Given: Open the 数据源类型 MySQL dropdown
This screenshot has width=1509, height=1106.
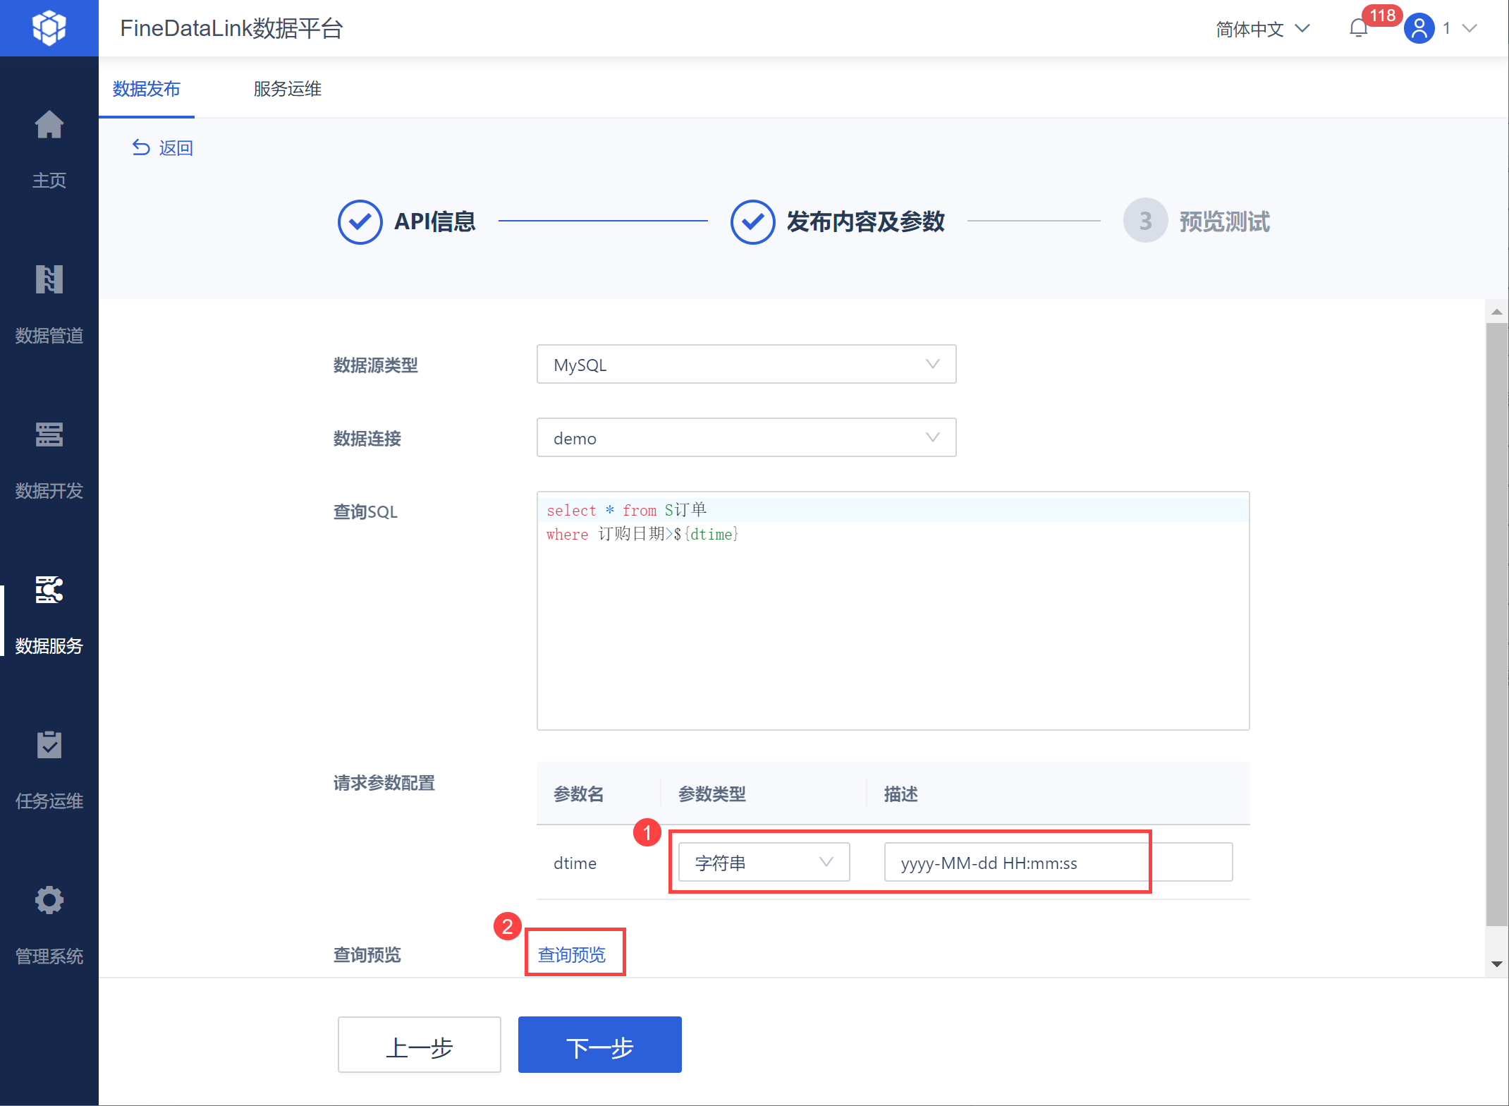Looking at the screenshot, I should click(746, 365).
